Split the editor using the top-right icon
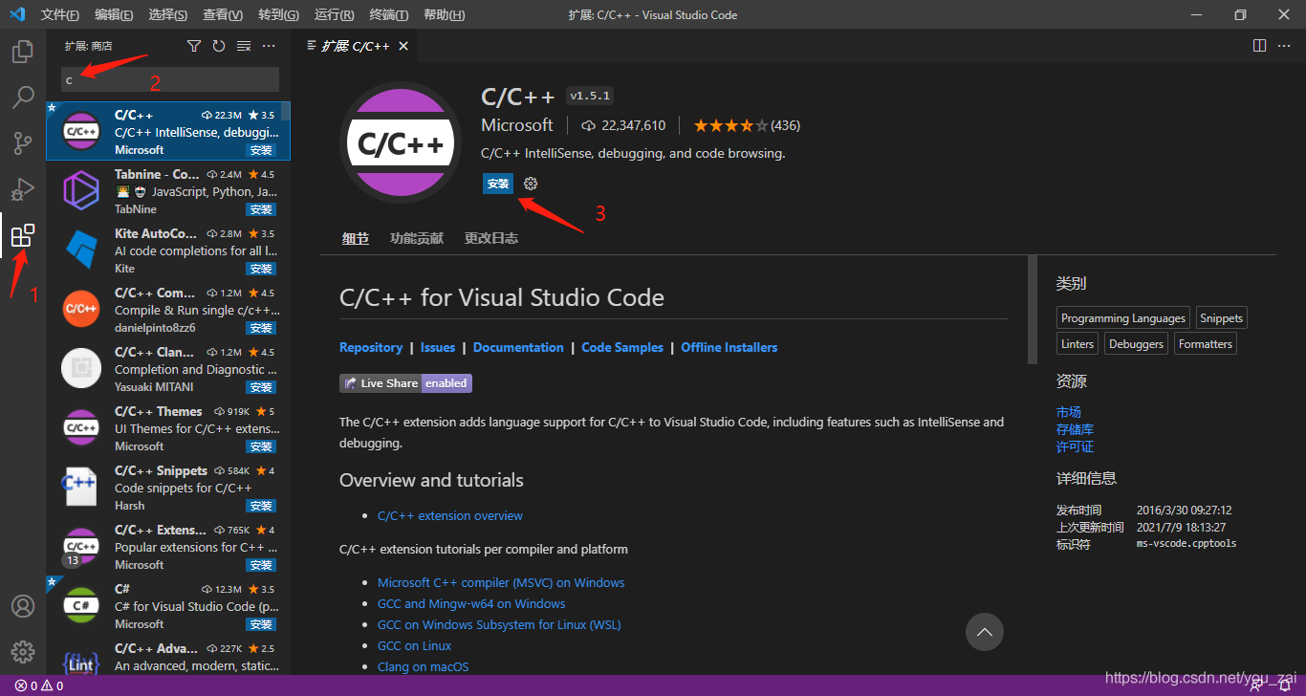The image size is (1306, 696). (x=1259, y=45)
